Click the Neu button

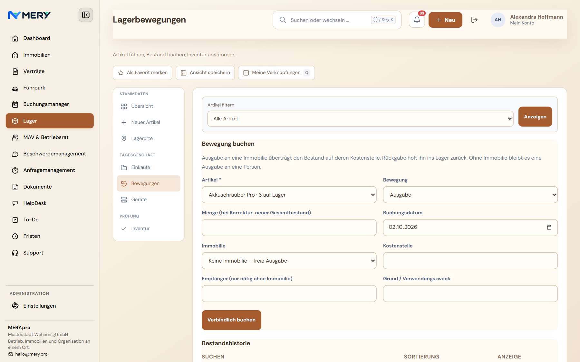pyautogui.click(x=445, y=20)
